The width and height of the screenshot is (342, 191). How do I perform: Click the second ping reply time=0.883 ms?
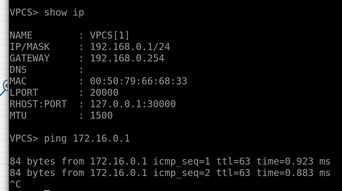(x=293, y=173)
